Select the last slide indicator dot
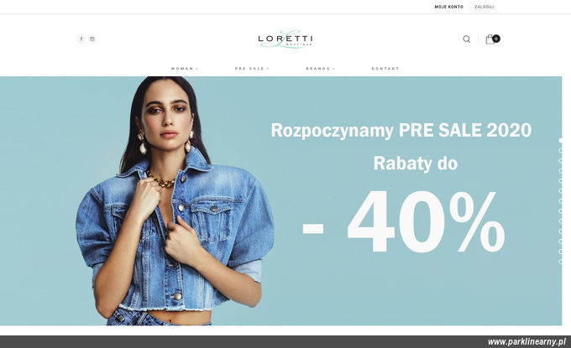571x348 pixels. 561,261
